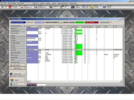Select the By Date search tab

(x=18, y=35)
